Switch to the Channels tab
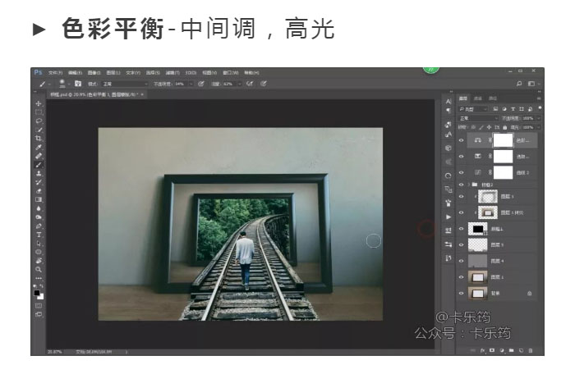575x365 pixels. pyautogui.click(x=478, y=98)
